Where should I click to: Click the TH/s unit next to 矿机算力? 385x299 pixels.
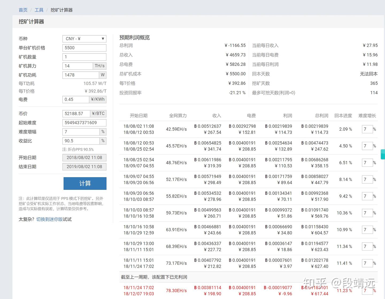[x=99, y=66]
